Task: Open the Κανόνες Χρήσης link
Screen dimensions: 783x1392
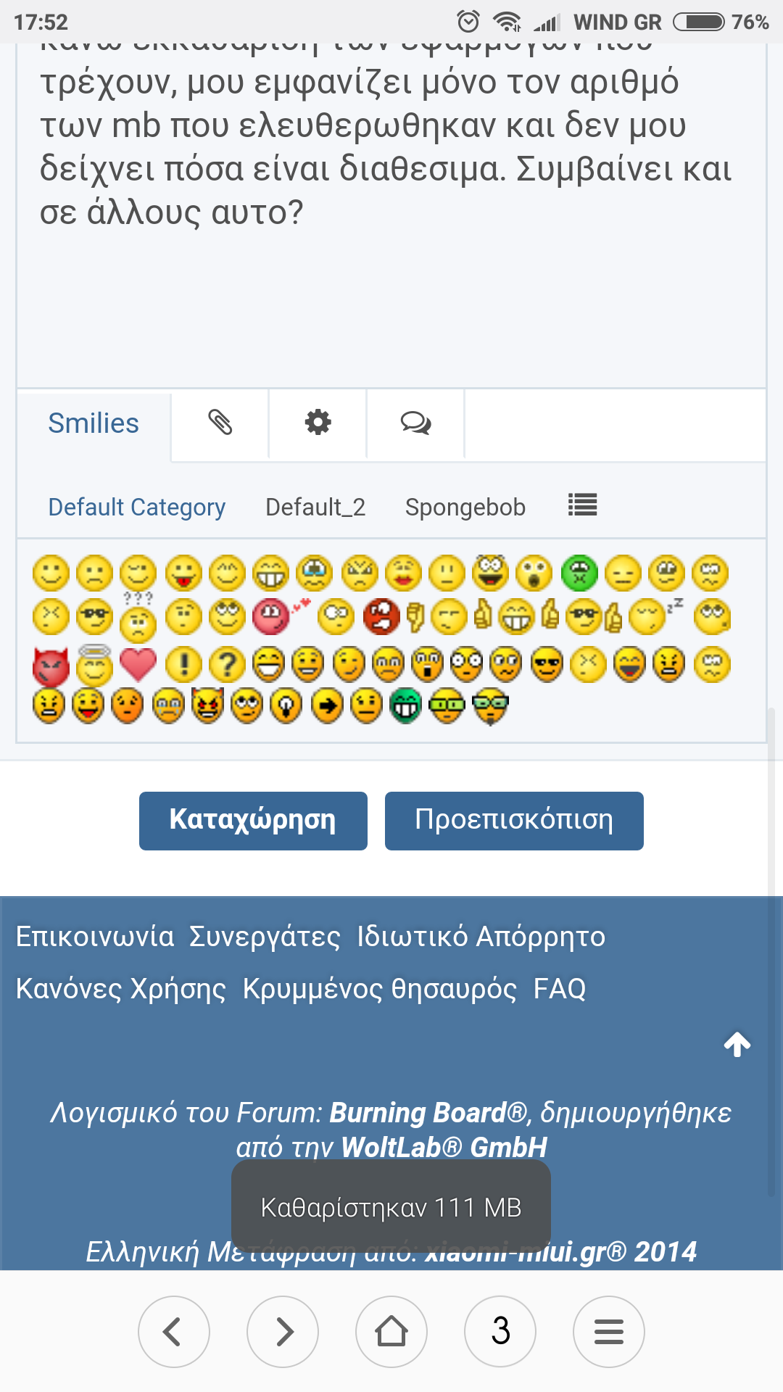Action: pyautogui.click(x=121, y=989)
